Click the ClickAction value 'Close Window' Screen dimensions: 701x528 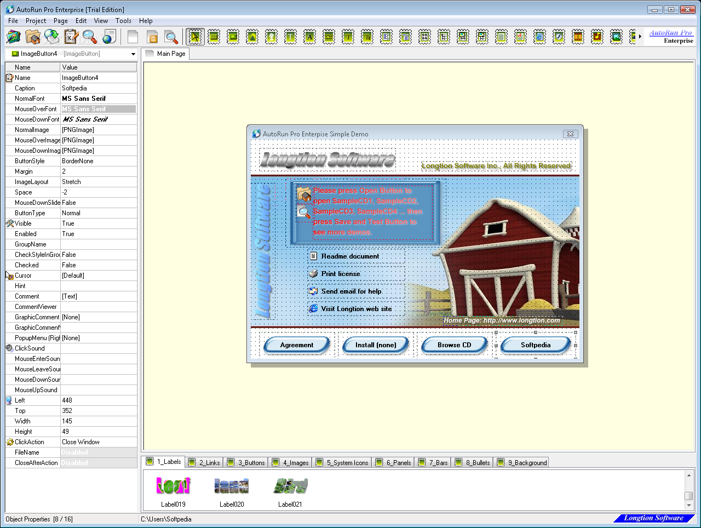(99, 442)
